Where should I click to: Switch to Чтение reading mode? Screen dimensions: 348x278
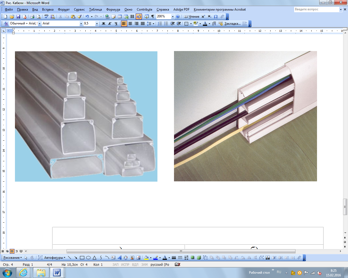[192, 17]
